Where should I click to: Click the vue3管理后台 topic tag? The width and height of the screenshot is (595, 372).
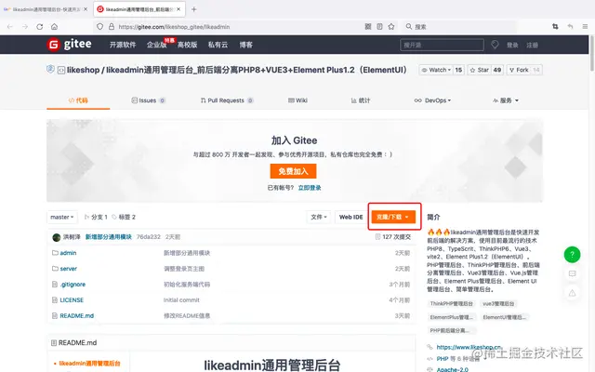click(498, 304)
